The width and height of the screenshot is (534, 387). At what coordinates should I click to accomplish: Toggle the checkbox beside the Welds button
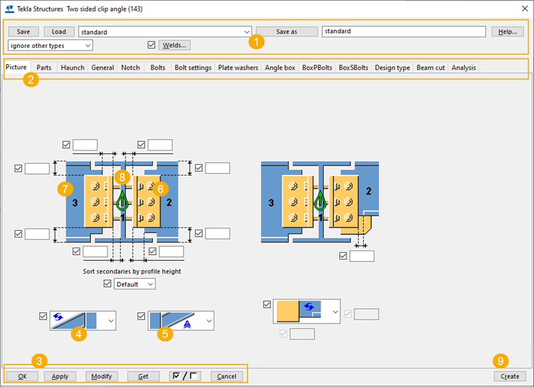152,45
